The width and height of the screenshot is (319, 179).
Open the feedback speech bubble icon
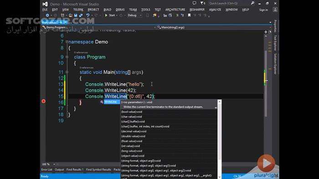tap(195, 3)
